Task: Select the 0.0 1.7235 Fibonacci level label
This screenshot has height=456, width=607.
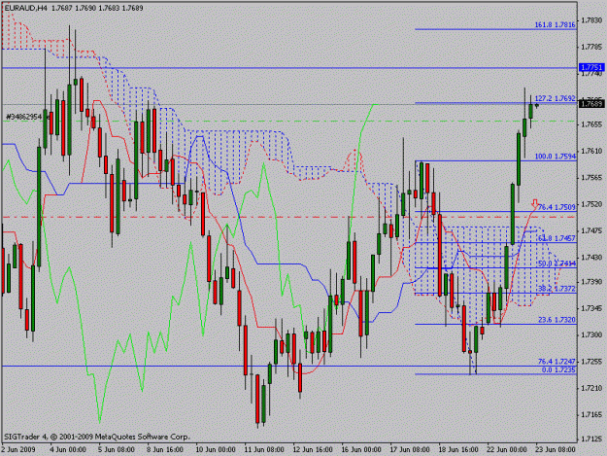Action: point(558,370)
